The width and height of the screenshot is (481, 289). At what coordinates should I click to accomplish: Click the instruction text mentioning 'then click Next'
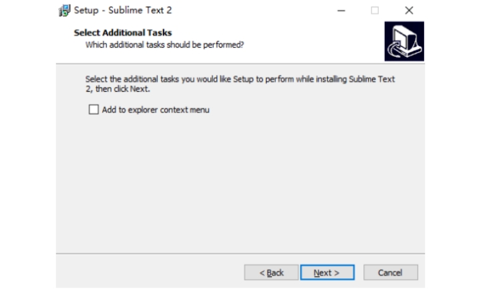118,89
